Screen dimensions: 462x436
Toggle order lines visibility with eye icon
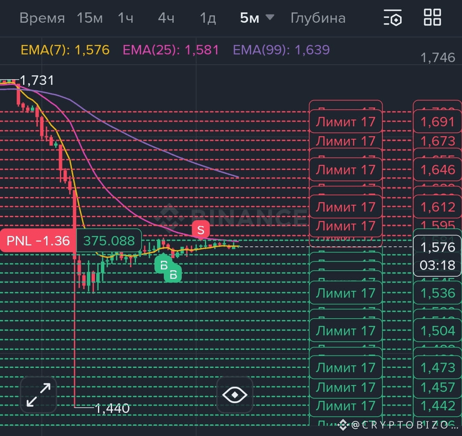coord(234,395)
